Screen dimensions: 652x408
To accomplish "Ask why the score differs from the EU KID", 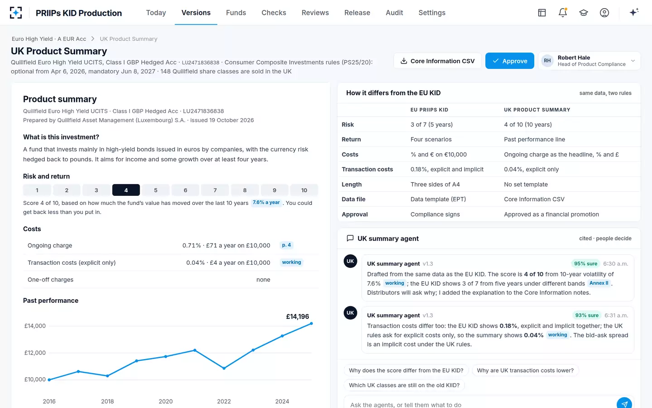I will (x=406, y=370).
